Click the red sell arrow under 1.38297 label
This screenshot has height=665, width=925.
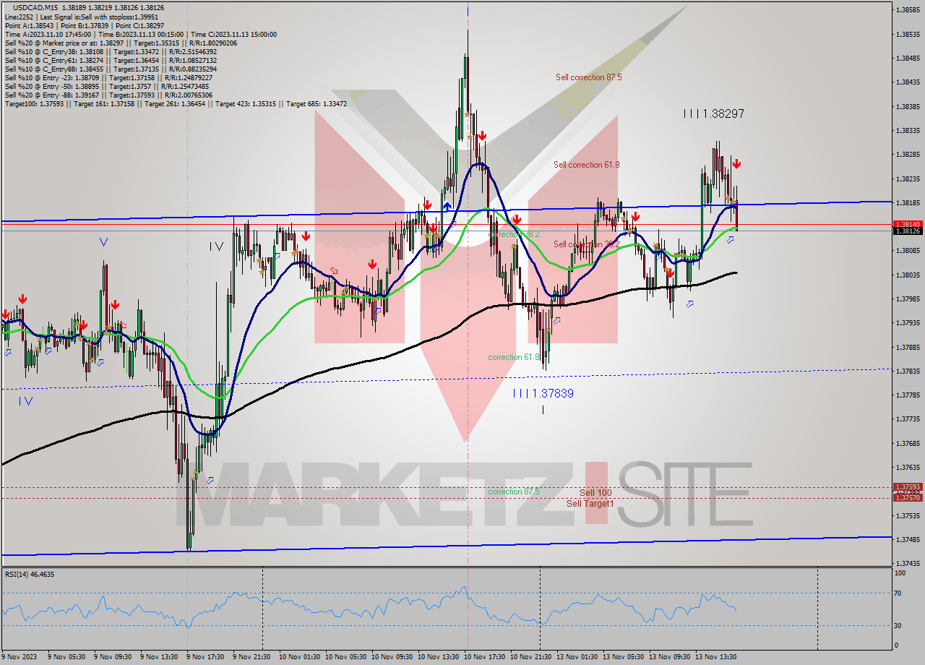(x=736, y=163)
